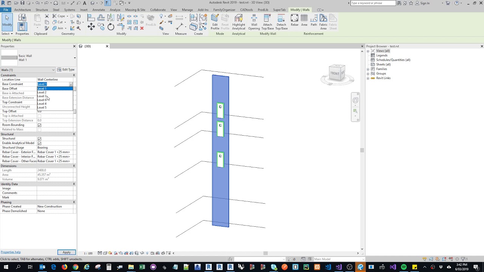
Task: Click the Apply button in Properties
Action: tap(67, 252)
